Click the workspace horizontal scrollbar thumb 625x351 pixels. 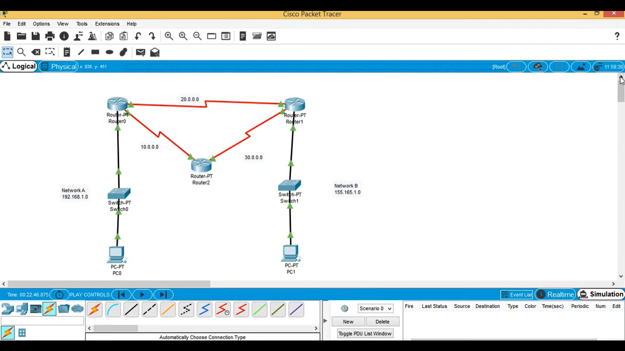click(x=109, y=284)
